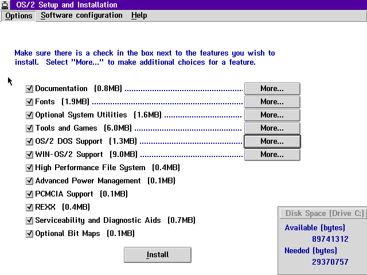Click the Available (bytes) label
The image size is (367, 275).
(315, 228)
